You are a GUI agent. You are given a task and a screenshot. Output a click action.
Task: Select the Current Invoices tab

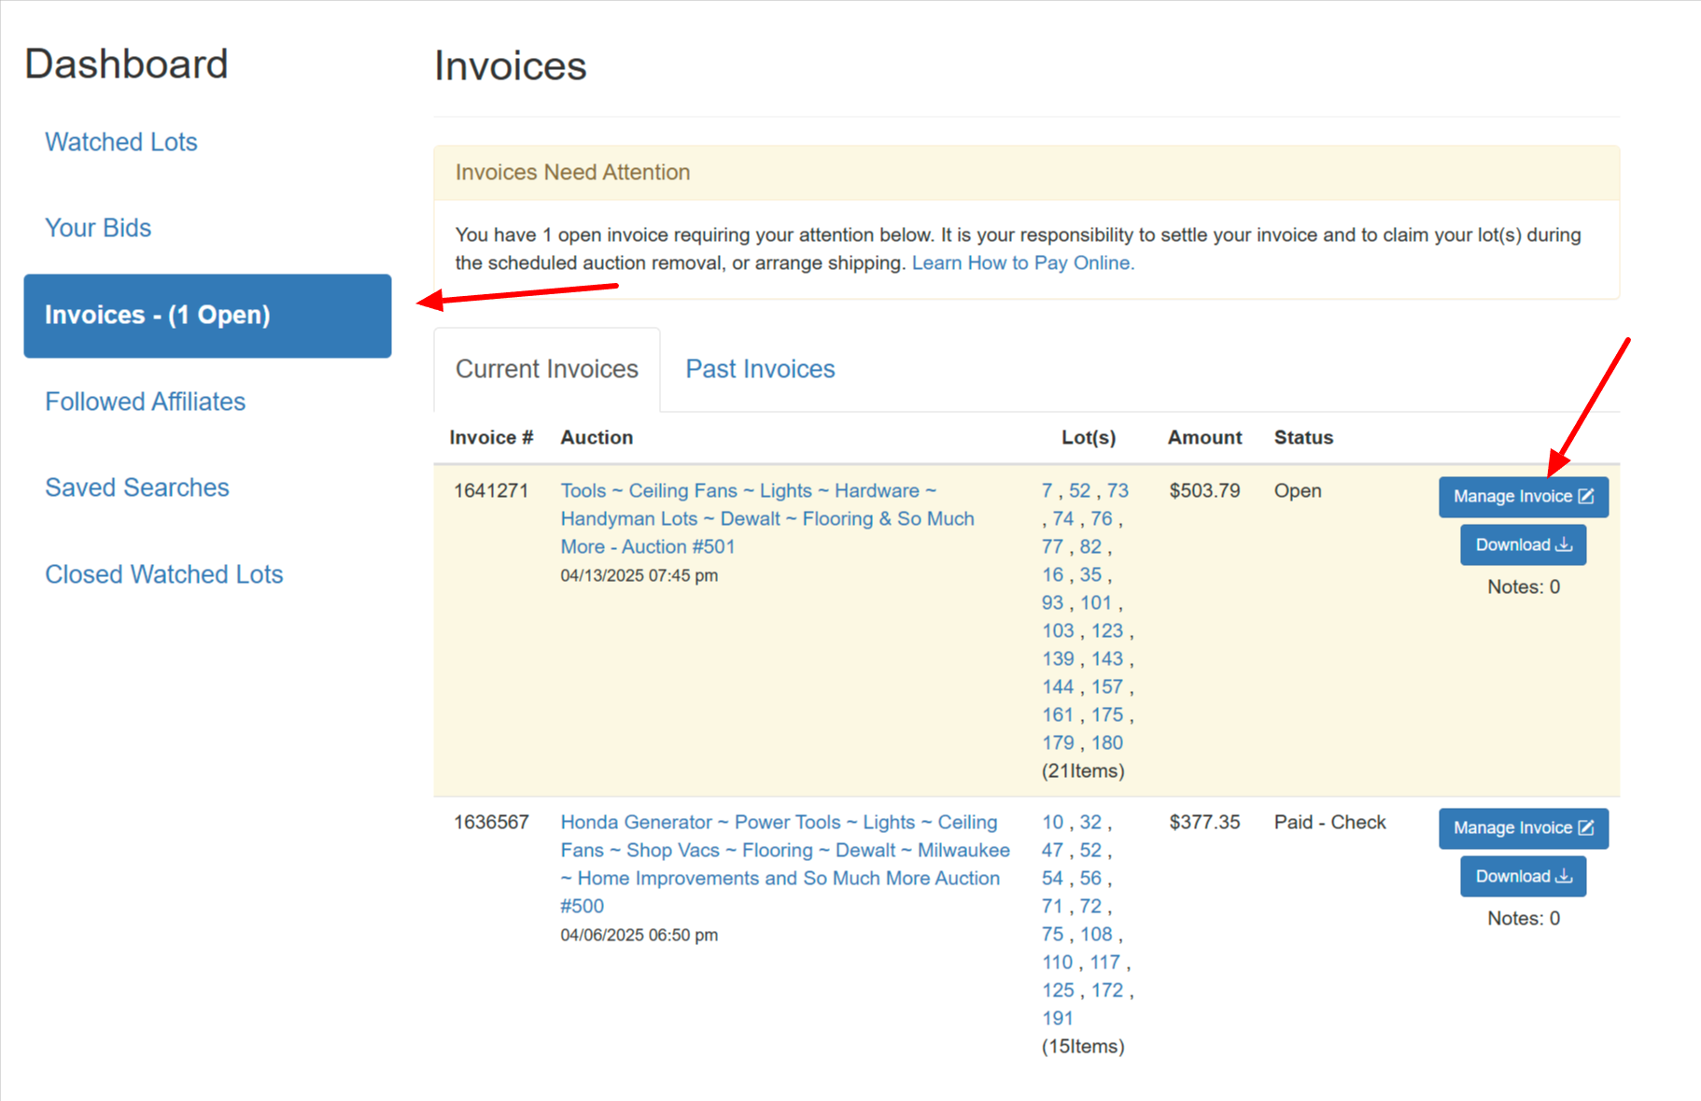547,369
